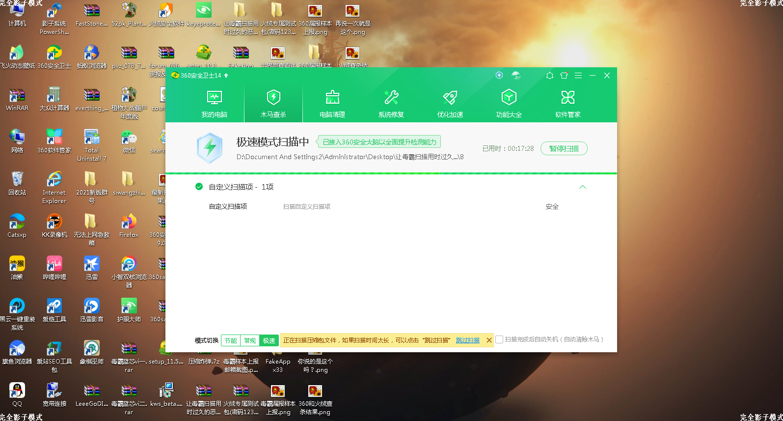783x421 pixels.
Task: Click the lightning shield scan status icon
Action: pos(210,148)
